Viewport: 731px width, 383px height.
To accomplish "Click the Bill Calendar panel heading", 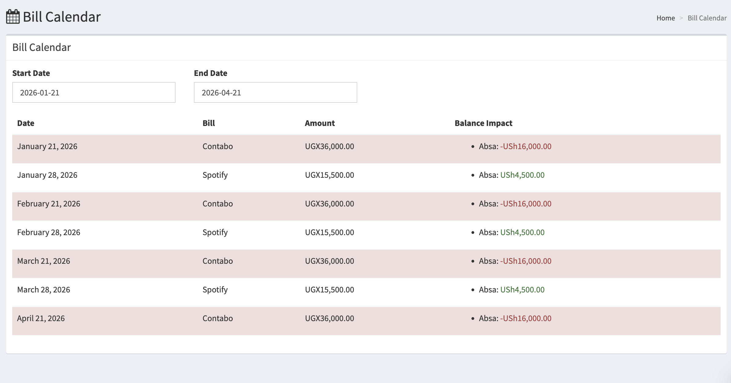I will pos(42,47).
